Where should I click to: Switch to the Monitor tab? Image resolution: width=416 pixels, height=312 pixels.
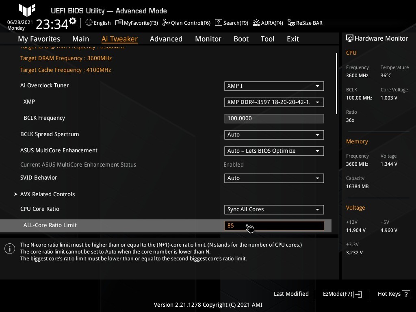point(208,39)
